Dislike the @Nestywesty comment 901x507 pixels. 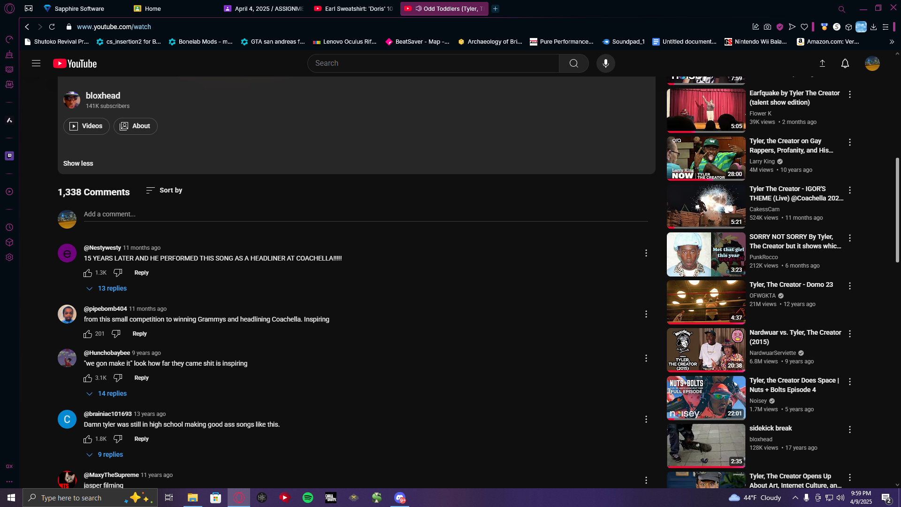[118, 273]
